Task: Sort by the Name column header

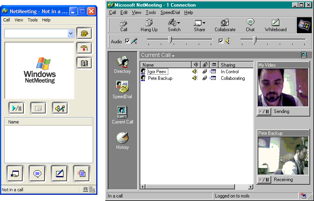Action: [166, 65]
